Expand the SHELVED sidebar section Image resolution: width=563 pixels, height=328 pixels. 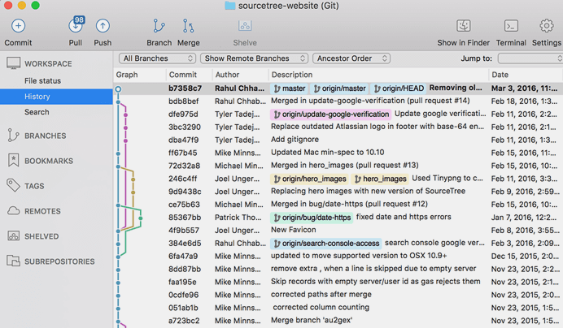41,236
